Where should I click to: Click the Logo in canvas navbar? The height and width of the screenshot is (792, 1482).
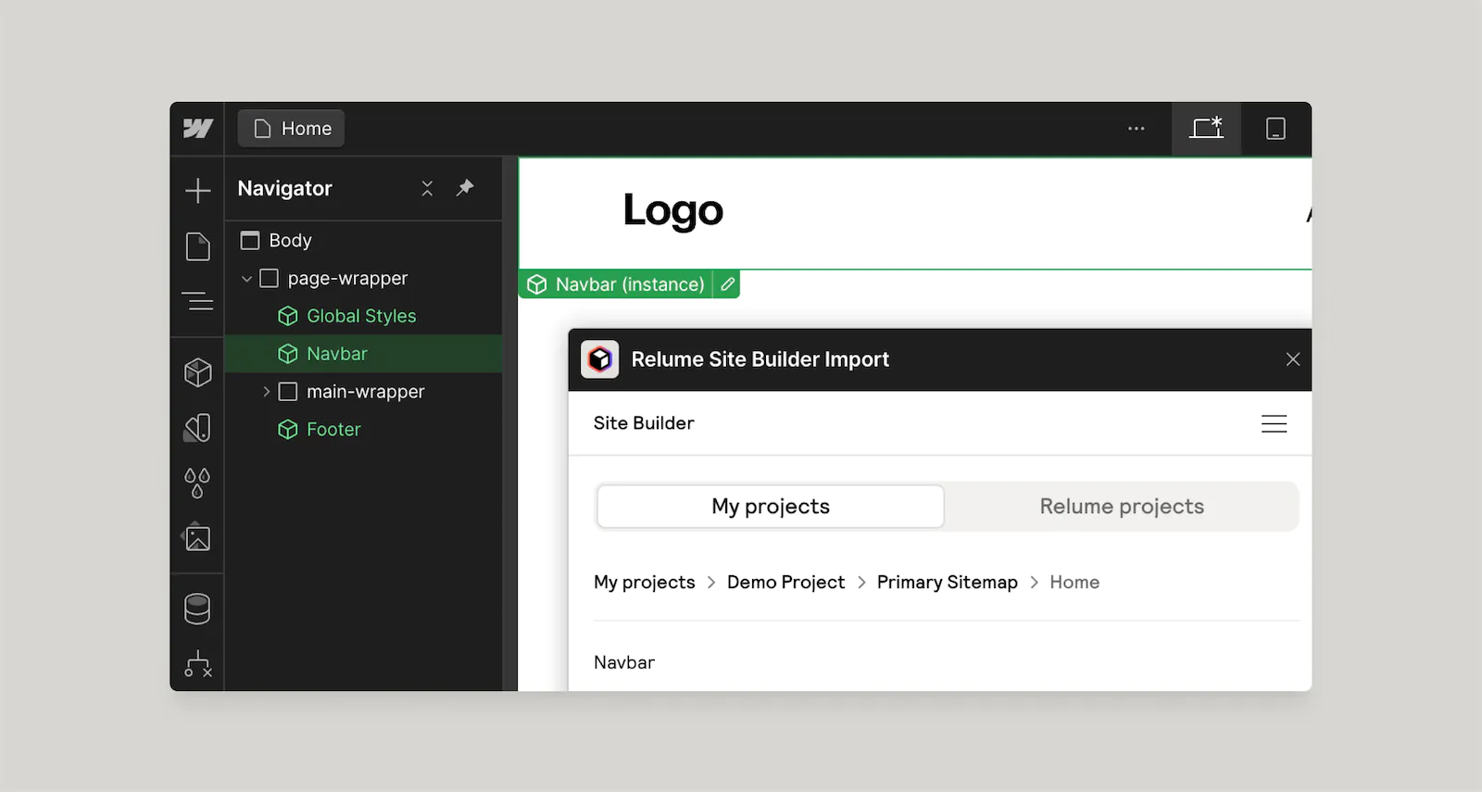pos(673,210)
